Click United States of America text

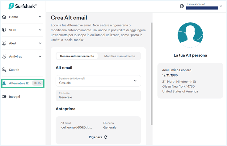pyautogui.click(x=180, y=91)
